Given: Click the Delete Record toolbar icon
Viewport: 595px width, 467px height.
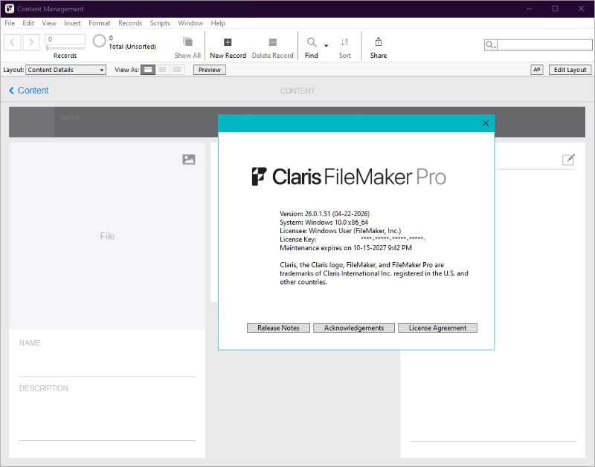Looking at the screenshot, I should (272, 42).
